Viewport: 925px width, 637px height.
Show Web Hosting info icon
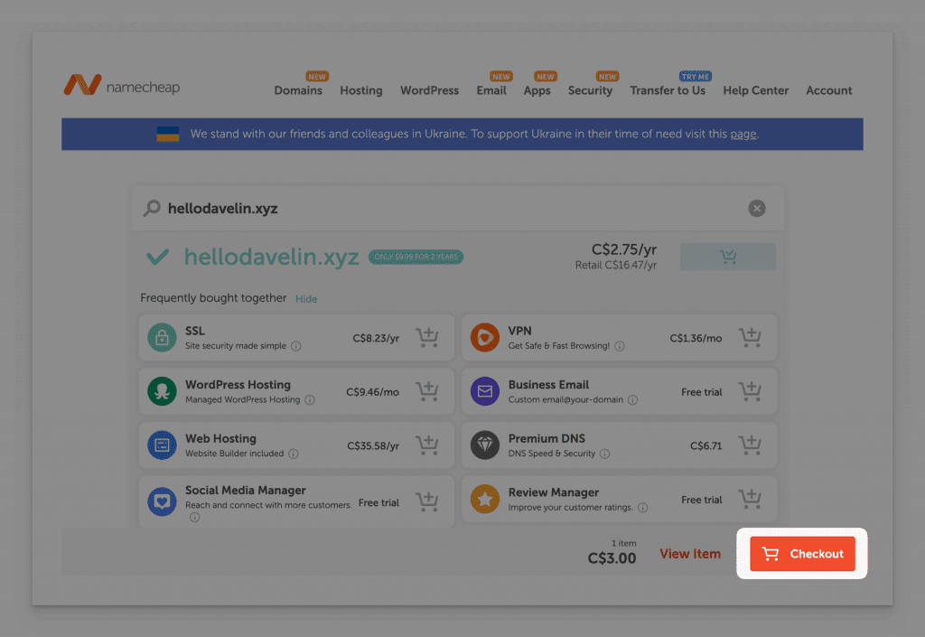point(294,454)
